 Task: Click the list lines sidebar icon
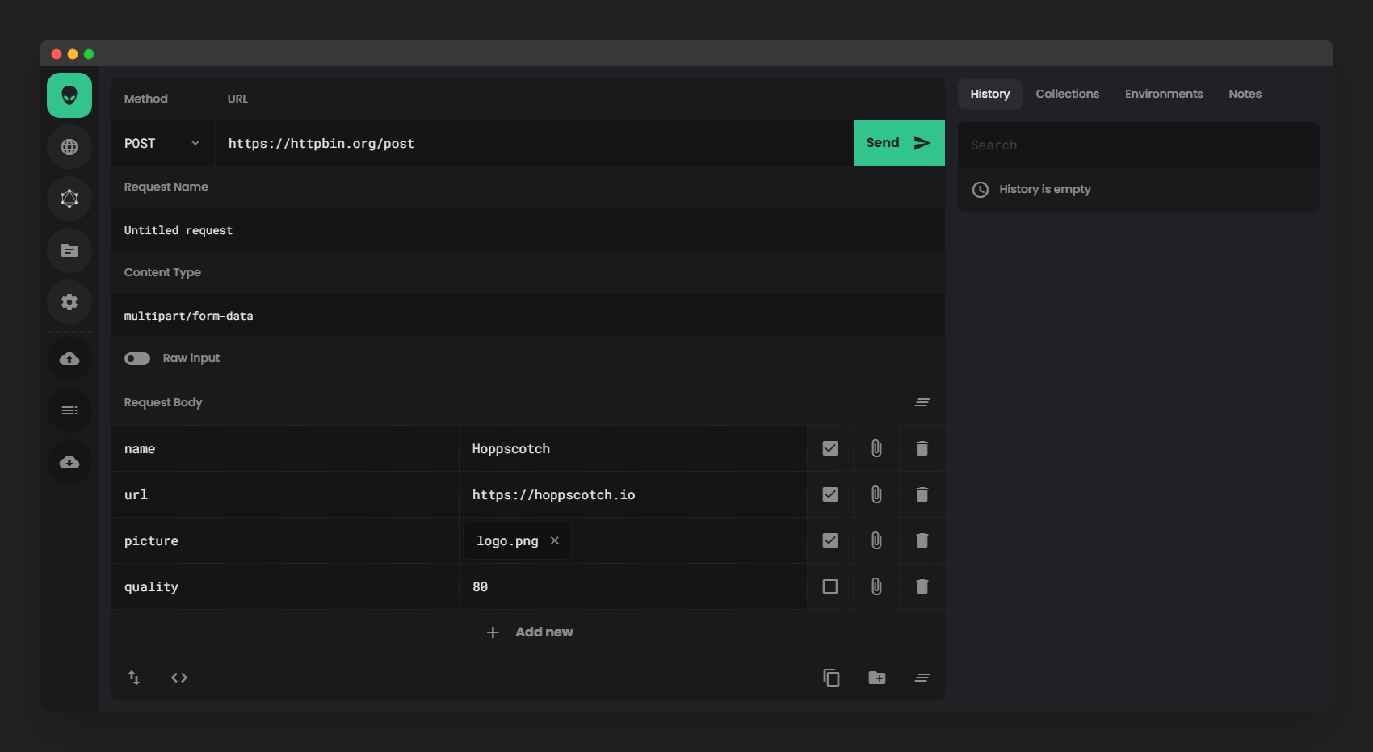point(69,410)
